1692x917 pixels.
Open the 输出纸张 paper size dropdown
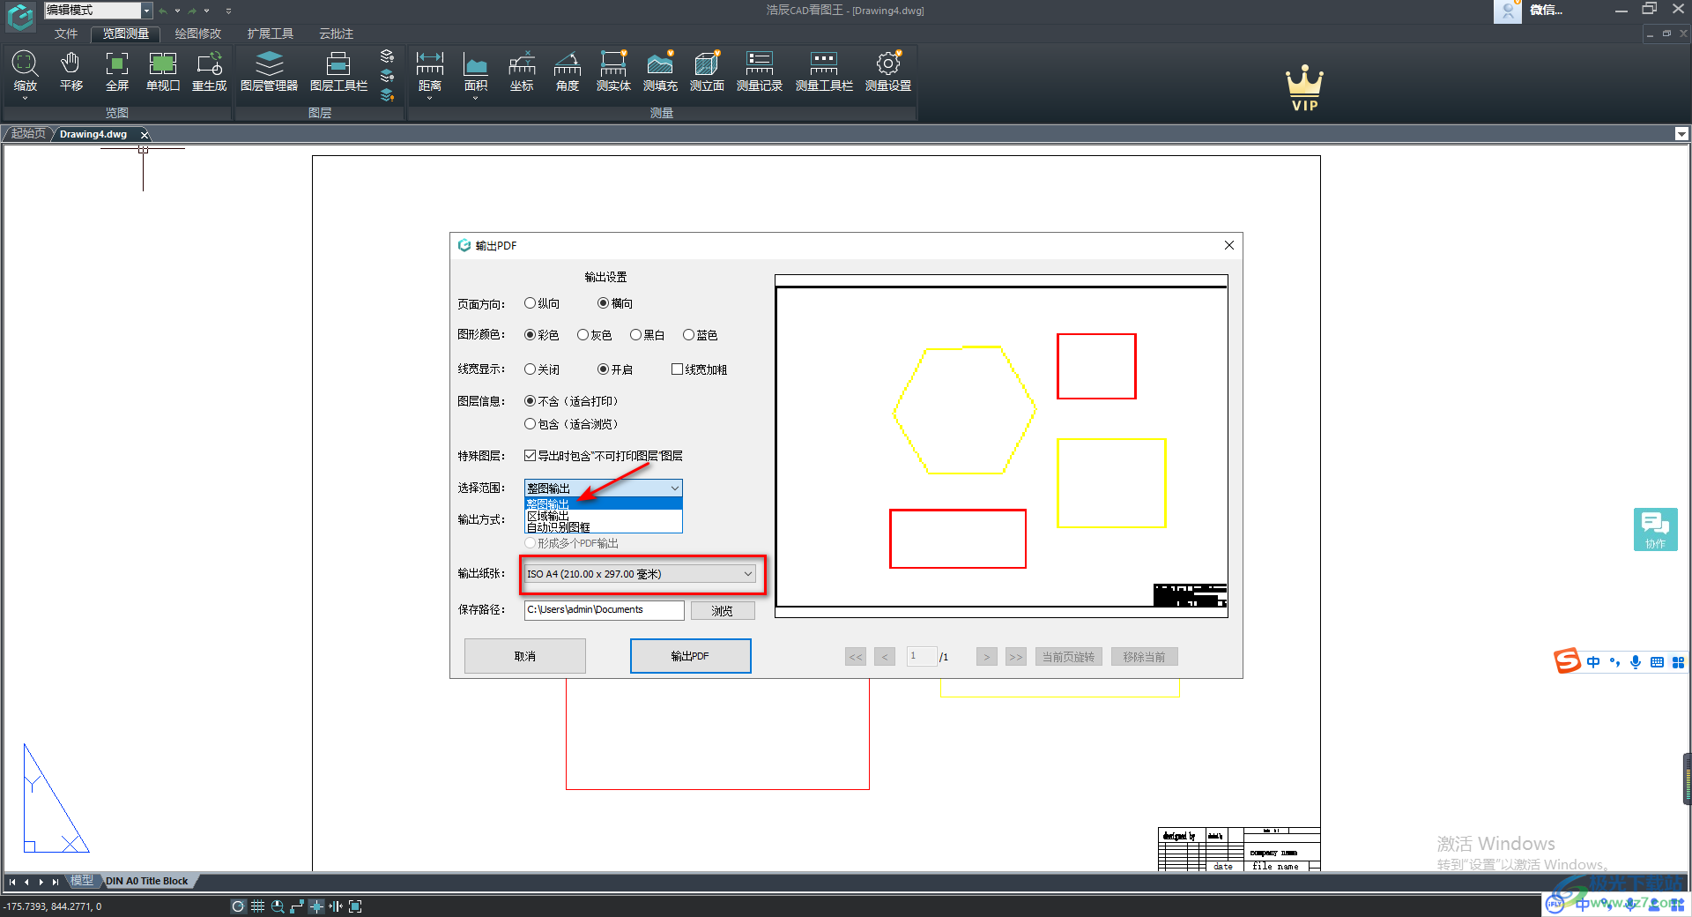click(x=641, y=574)
